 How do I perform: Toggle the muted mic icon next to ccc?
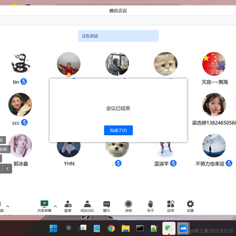pos(24,122)
